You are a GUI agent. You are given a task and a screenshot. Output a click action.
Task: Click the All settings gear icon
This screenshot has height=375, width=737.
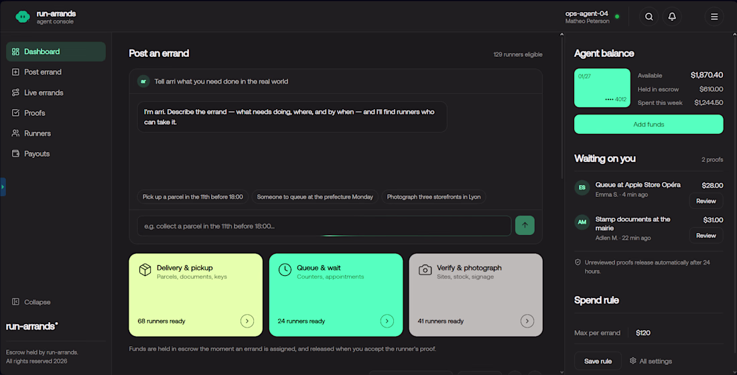click(632, 360)
